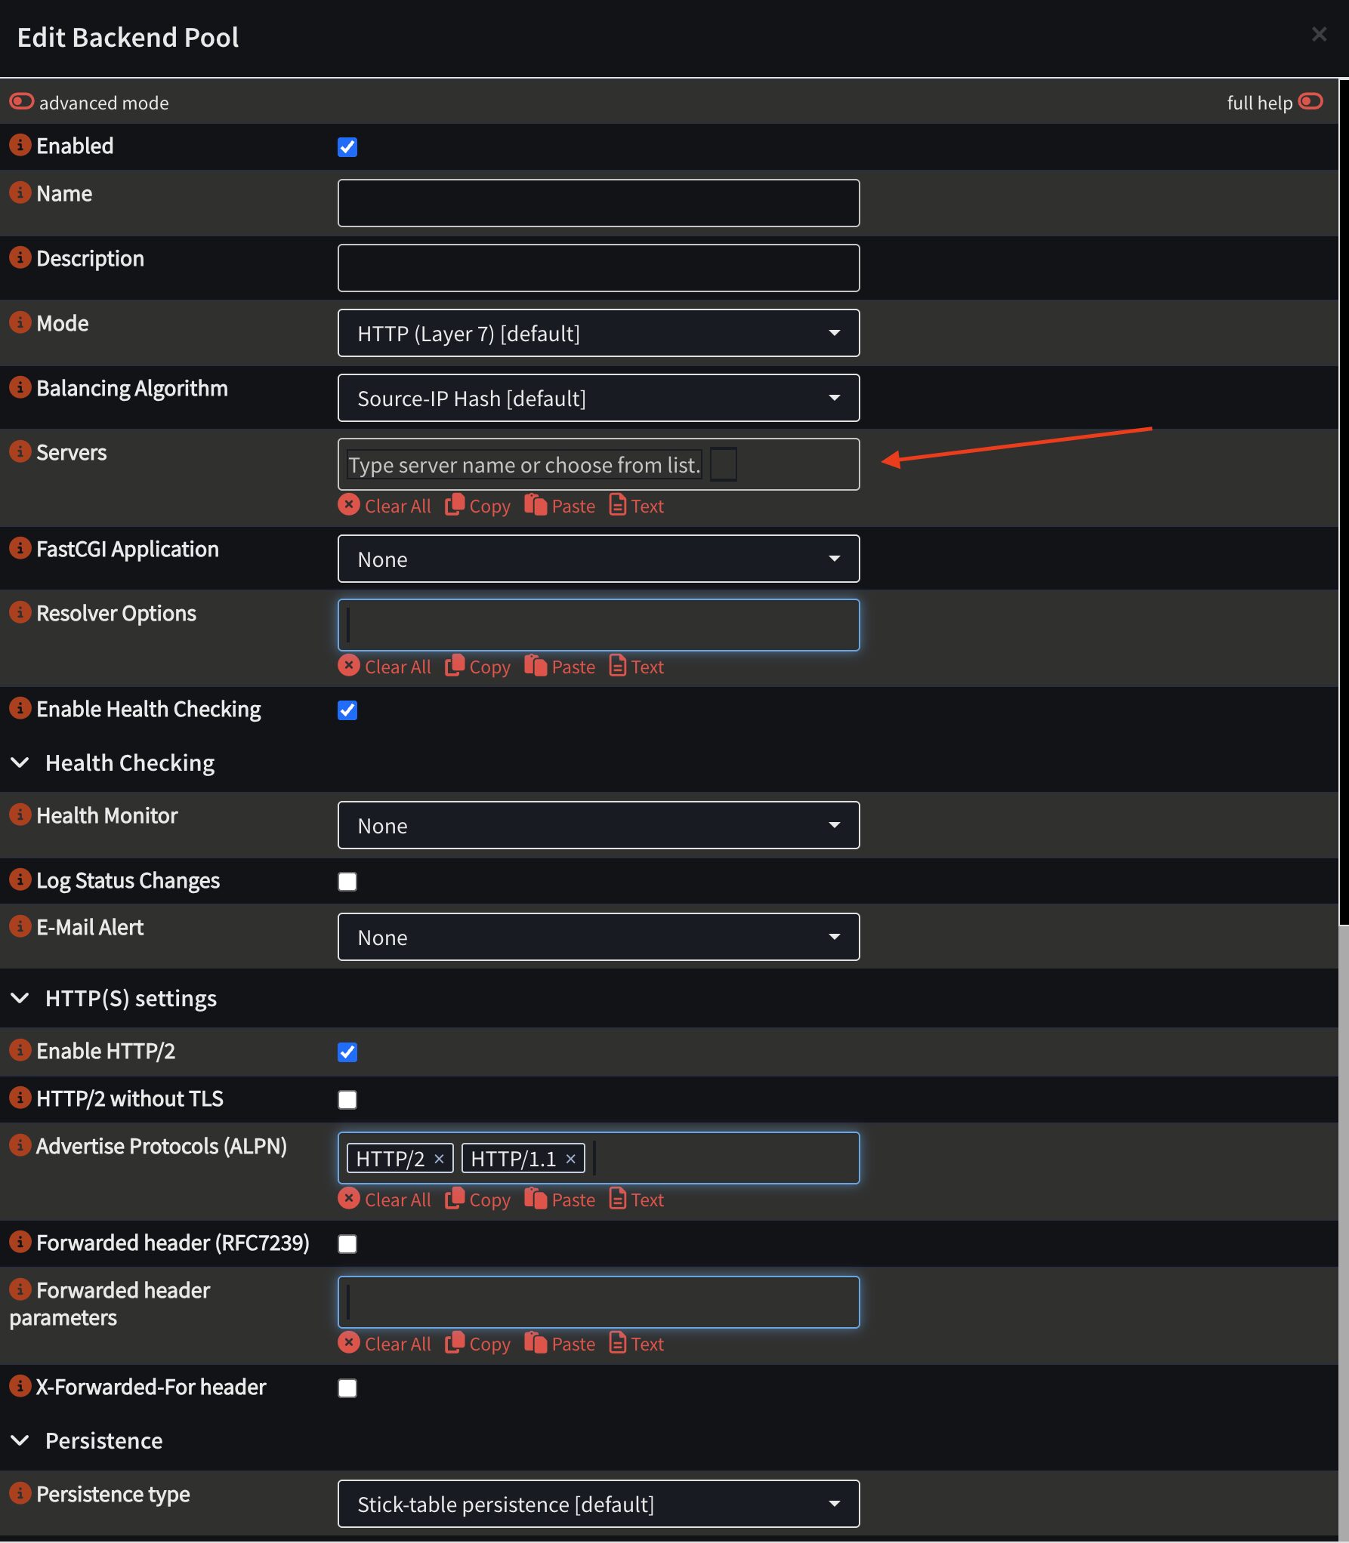
Task: Click Copy icon under Resolver Options
Action: point(455,666)
